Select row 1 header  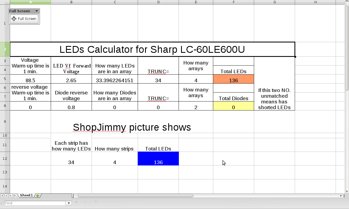pyautogui.click(x=5, y=23)
